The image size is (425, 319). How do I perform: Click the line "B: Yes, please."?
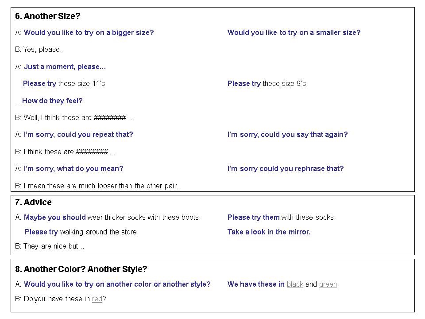(x=38, y=50)
